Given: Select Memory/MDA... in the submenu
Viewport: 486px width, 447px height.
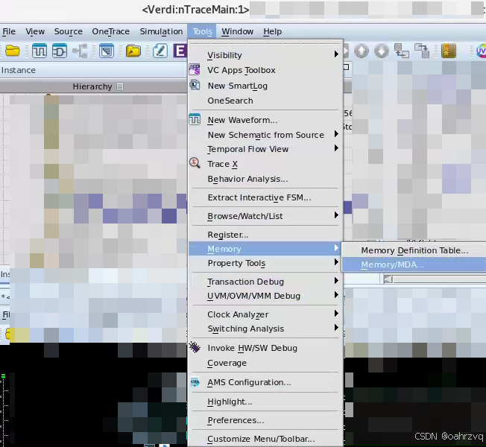Looking at the screenshot, I should click(x=414, y=265).
